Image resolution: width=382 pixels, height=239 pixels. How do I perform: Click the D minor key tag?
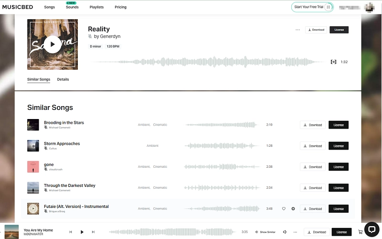pyautogui.click(x=95, y=46)
